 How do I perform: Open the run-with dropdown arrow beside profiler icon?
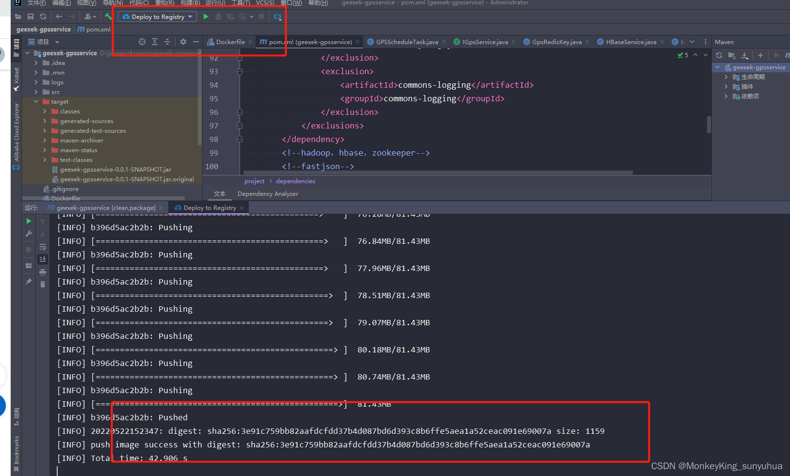click(x=252, y=17)
